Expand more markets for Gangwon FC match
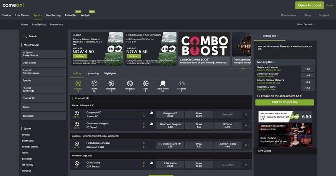The height and width of the screenshot is (176, 336). click(x=247, y=115)
